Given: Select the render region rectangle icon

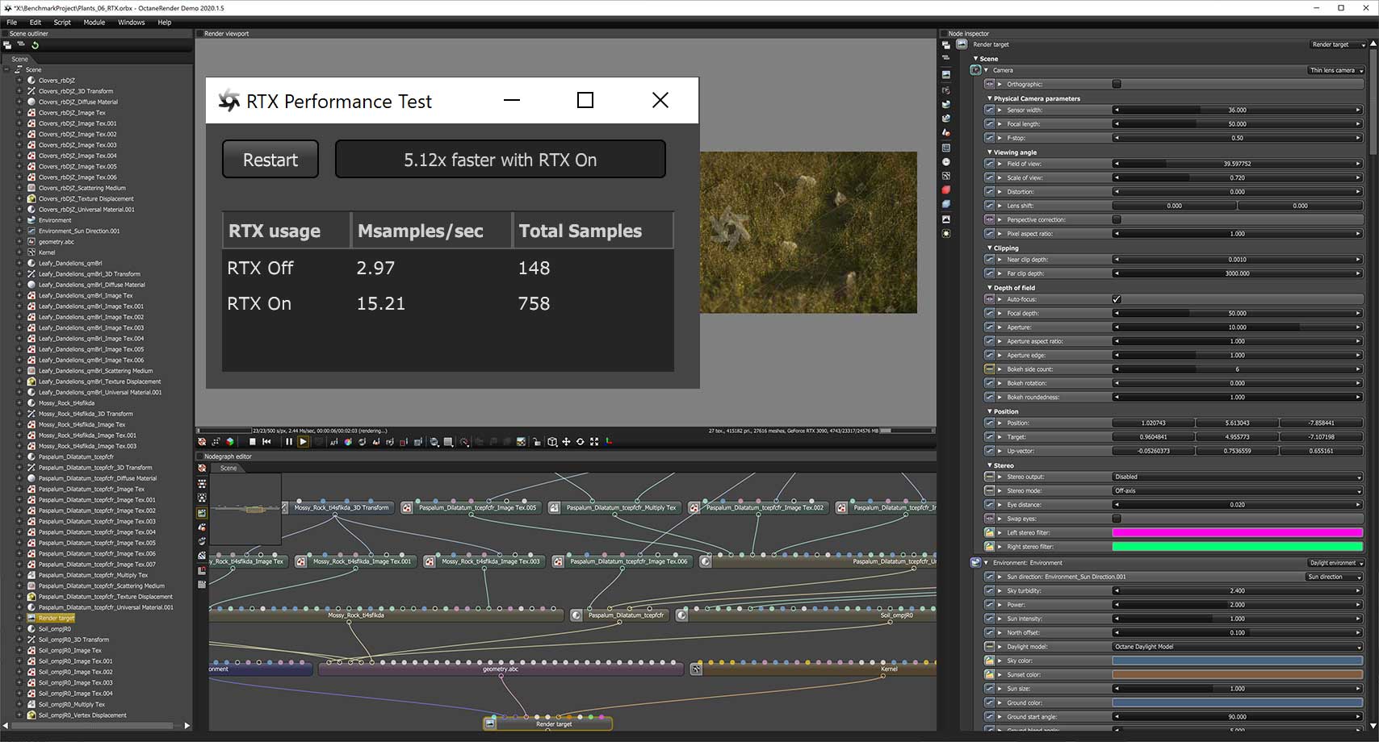Looking at the screenshot, I should click(448, 442).
